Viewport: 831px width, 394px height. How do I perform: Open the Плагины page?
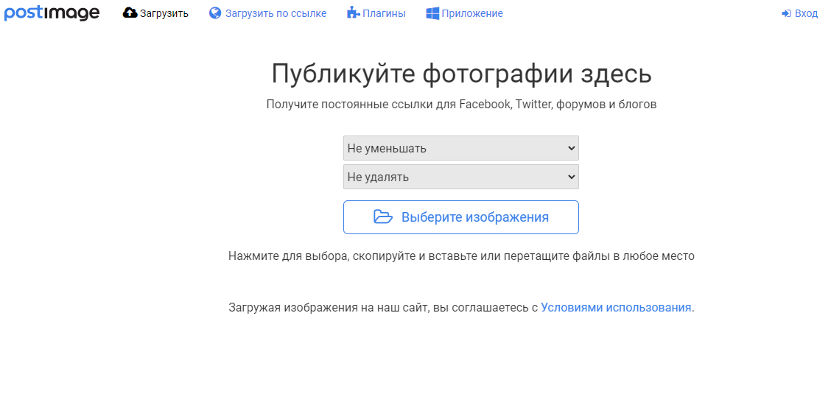(x=376, y=13)
